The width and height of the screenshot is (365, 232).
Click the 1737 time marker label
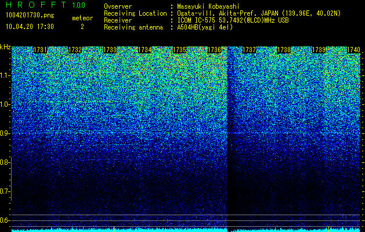click(250, 50)
